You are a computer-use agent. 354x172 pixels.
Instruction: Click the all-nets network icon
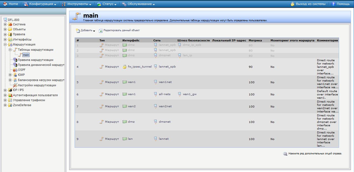click(x=156, y=94)
